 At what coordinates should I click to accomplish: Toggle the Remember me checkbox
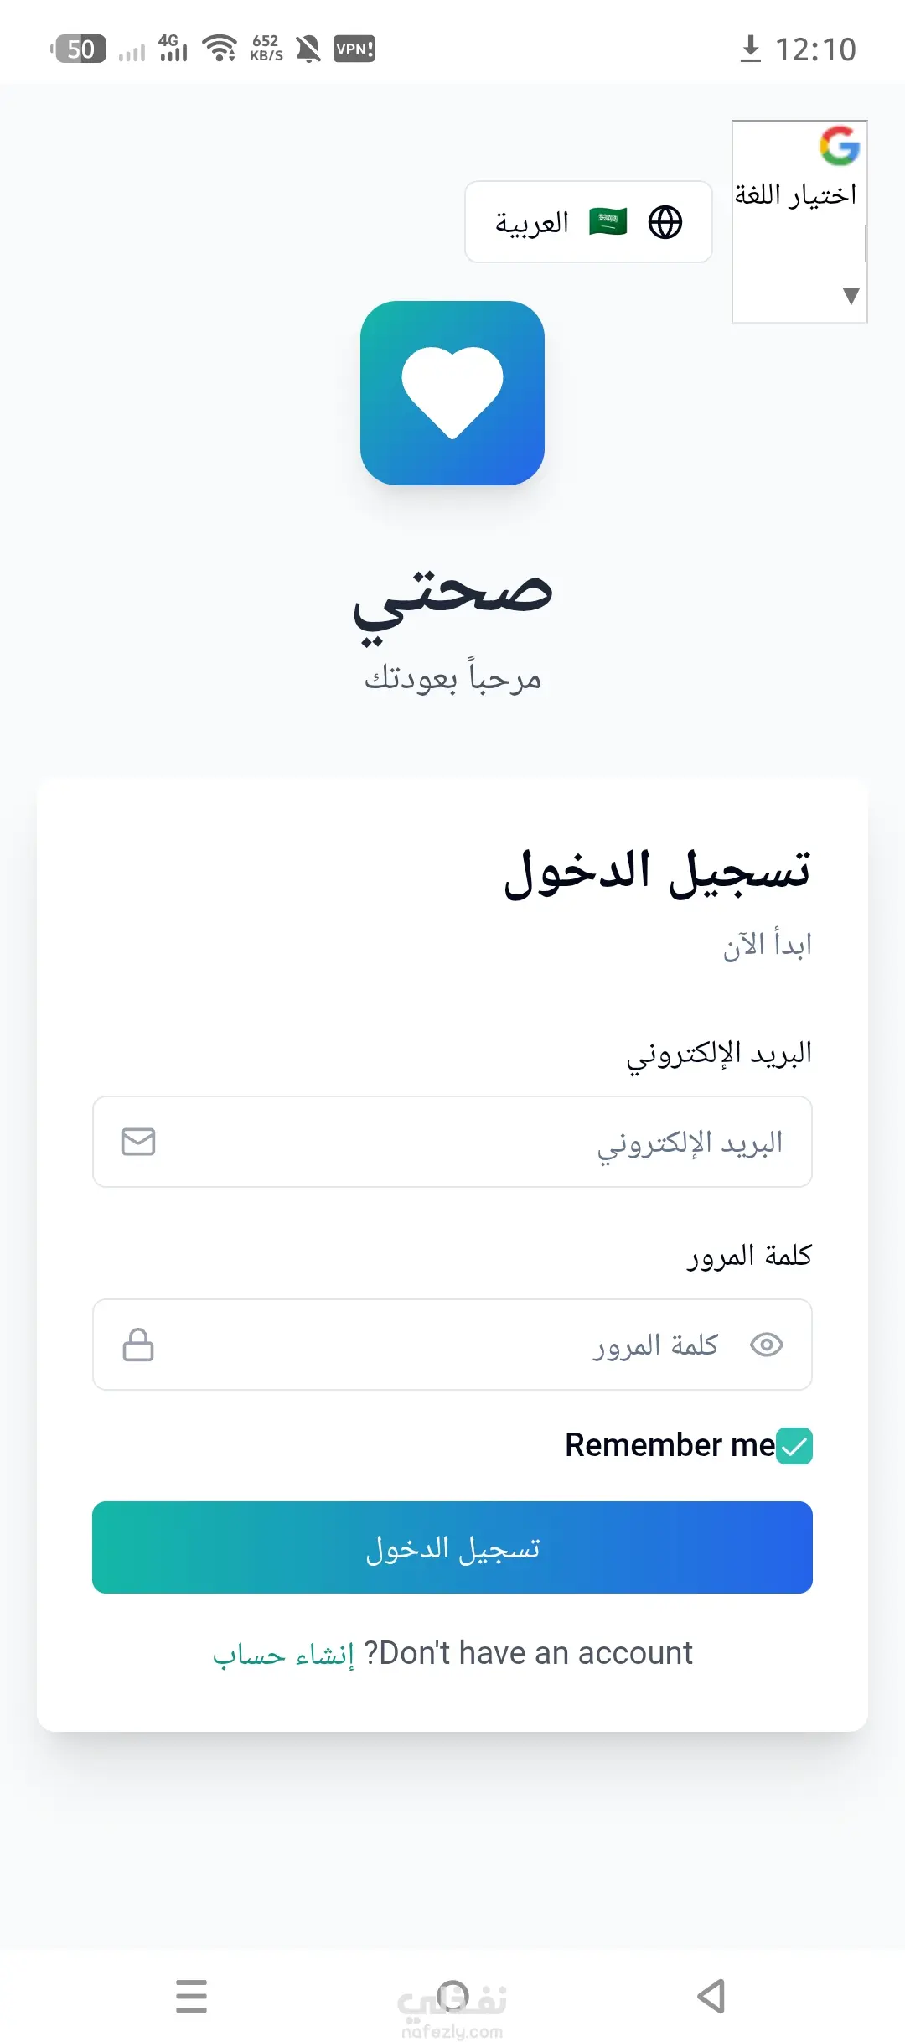794,1446
